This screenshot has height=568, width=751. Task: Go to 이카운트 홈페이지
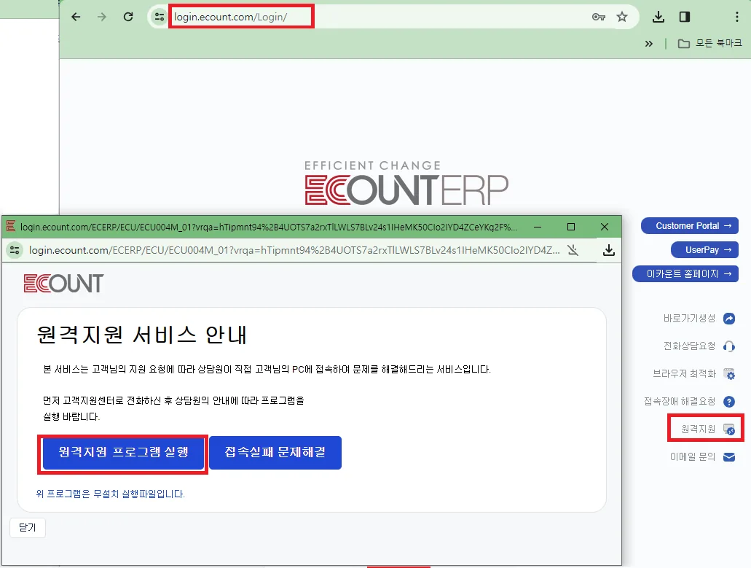[x=685, y=273]
